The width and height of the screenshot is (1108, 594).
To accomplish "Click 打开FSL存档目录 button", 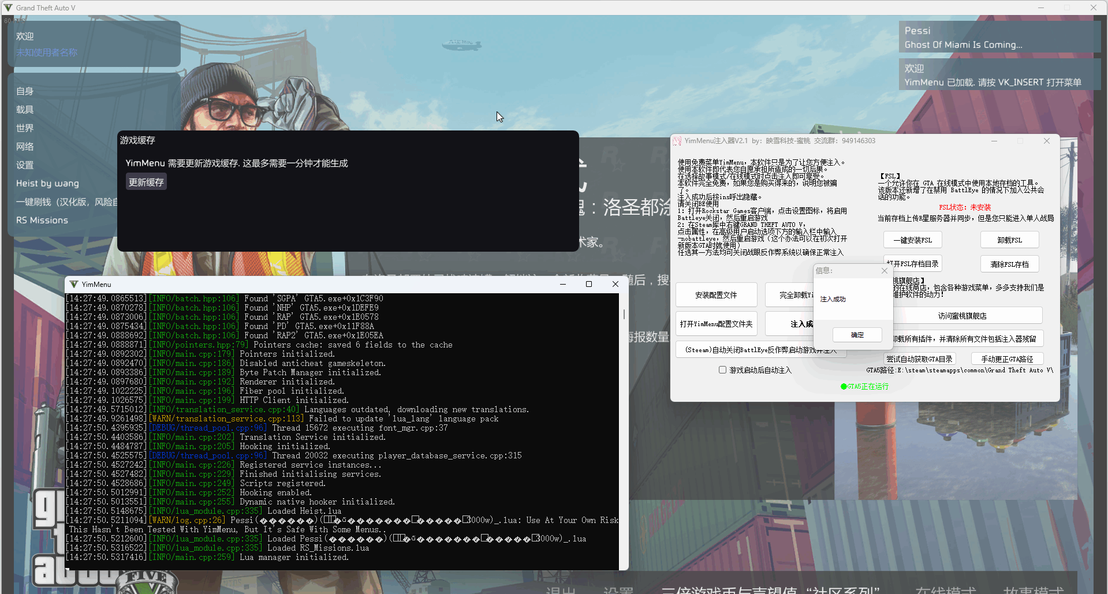I will click(x=912, y=264).
